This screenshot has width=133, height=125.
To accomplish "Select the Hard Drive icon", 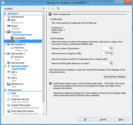I will 12,48.
